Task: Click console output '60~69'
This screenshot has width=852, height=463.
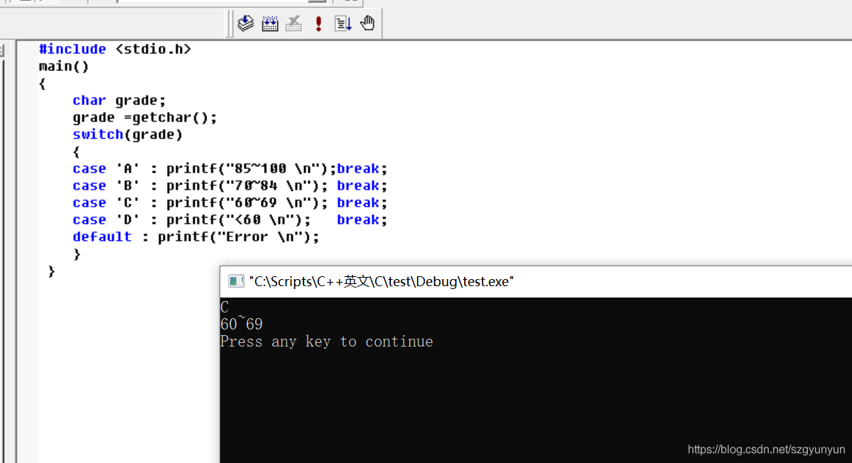Action: pos(242,324)
